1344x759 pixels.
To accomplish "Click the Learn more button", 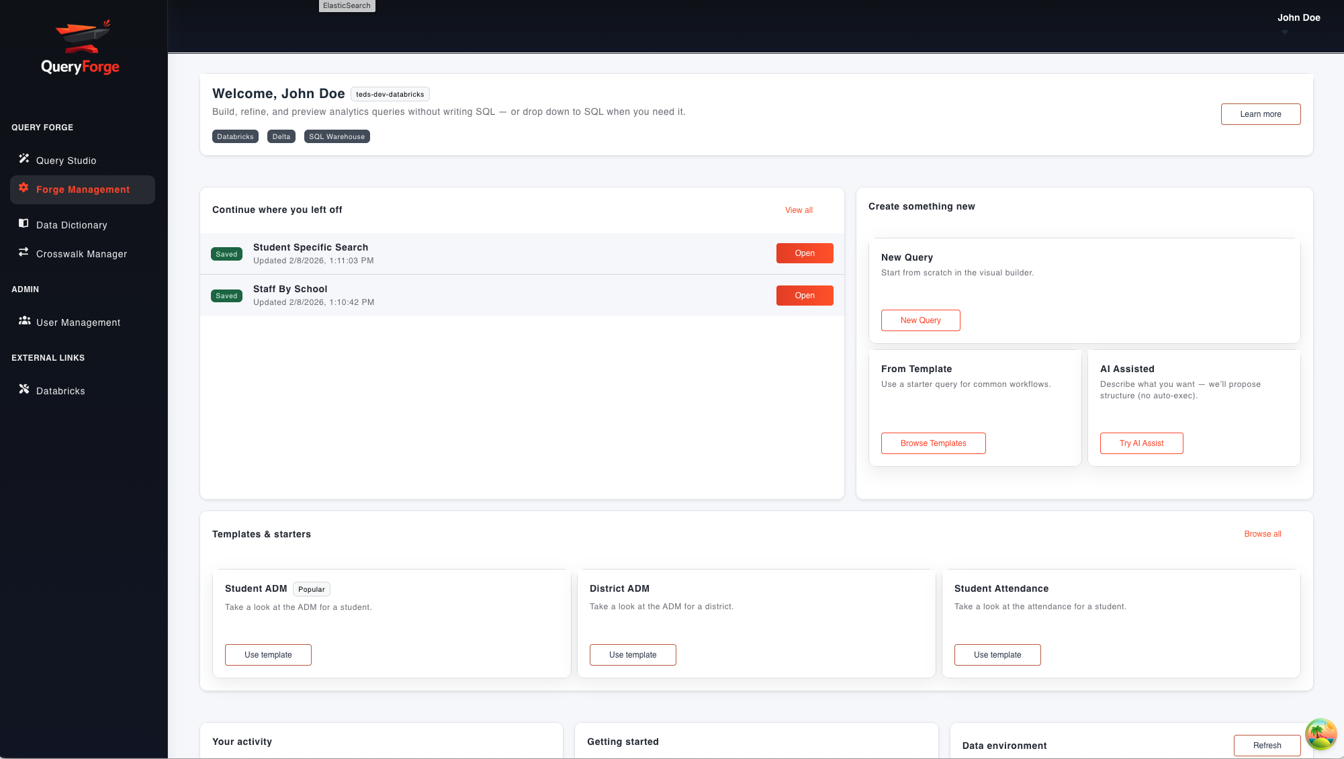I will pyautogui.click(x=1260, y=114).
